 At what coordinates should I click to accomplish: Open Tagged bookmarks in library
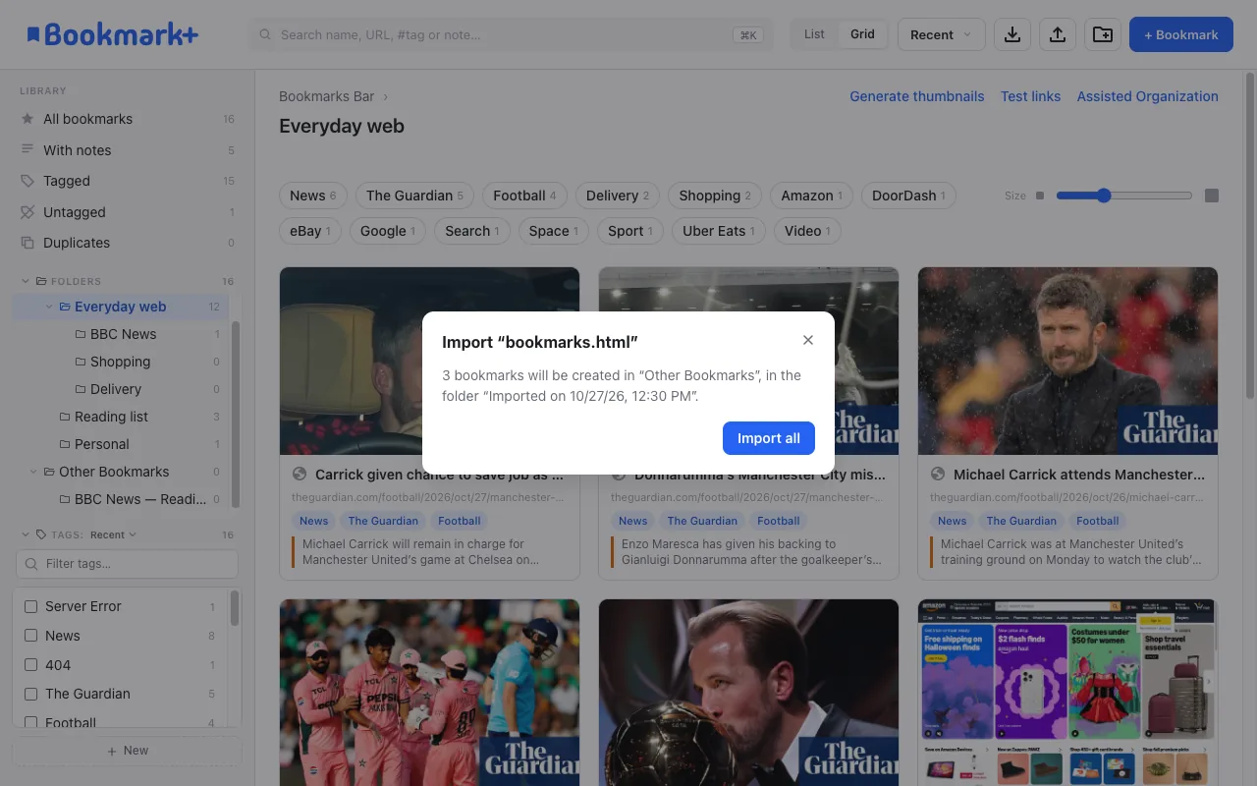(127, 181)
